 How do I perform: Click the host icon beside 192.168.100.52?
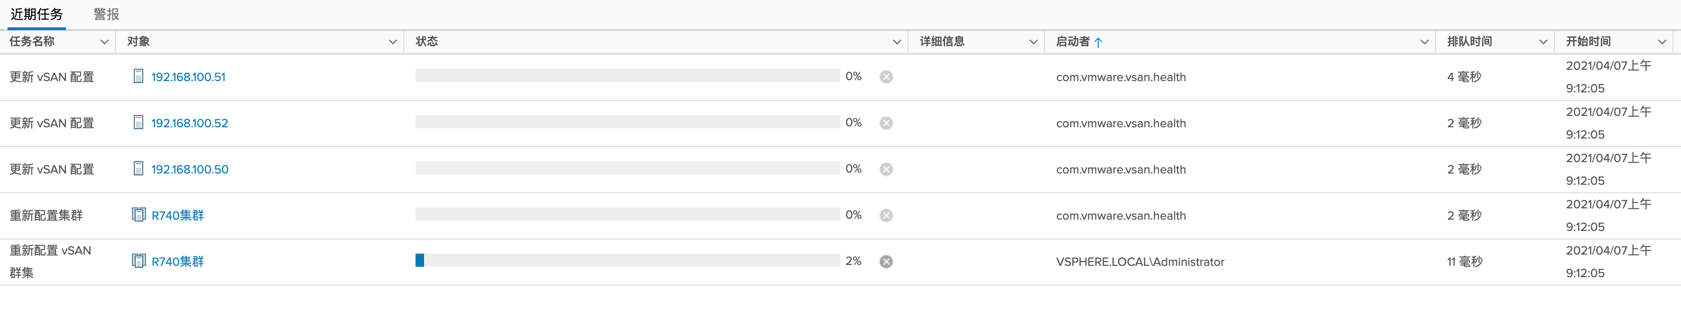pos(139,123)
